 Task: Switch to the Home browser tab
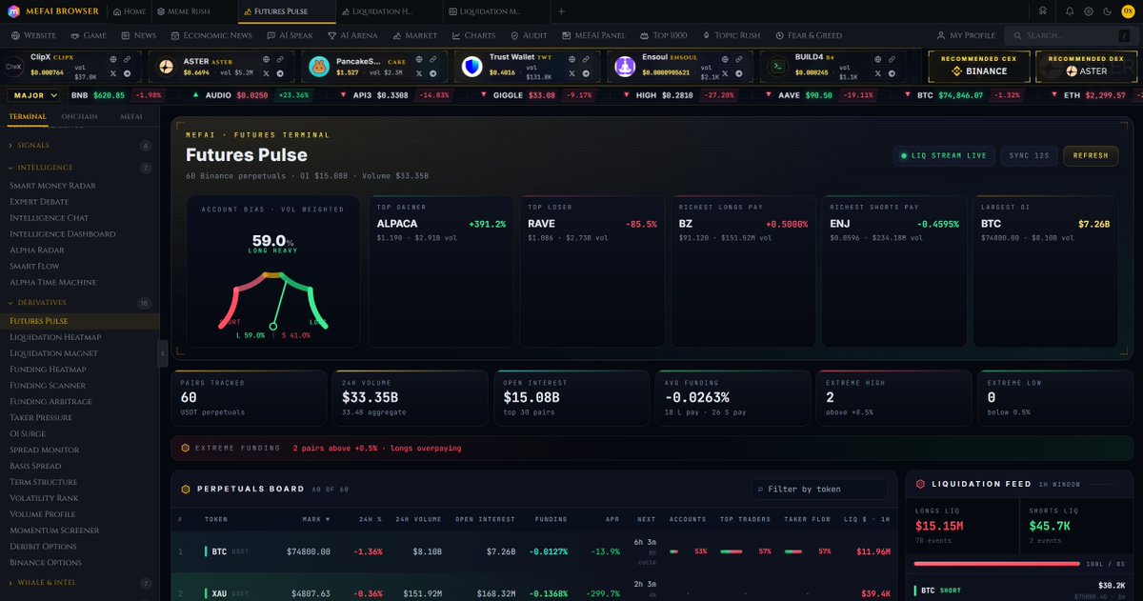point(130,11)
